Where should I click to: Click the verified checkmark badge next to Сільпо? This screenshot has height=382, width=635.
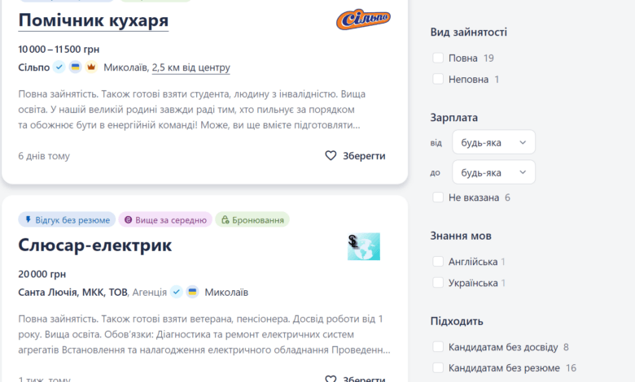tap(59, 67)
